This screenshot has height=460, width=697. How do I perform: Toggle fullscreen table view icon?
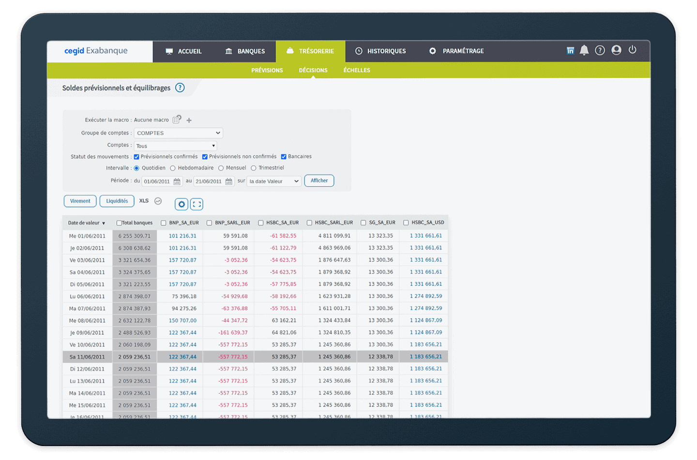[197, 204]
